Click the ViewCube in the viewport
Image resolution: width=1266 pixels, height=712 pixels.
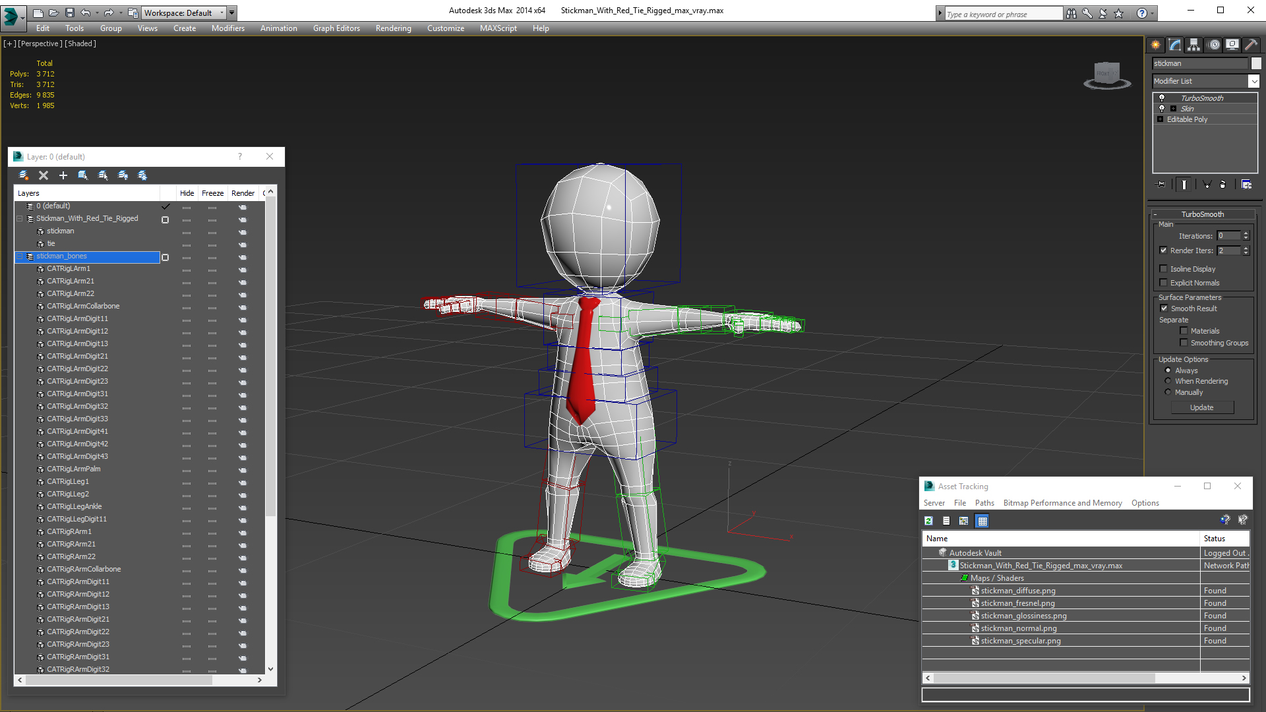(x=1107, y=74)
